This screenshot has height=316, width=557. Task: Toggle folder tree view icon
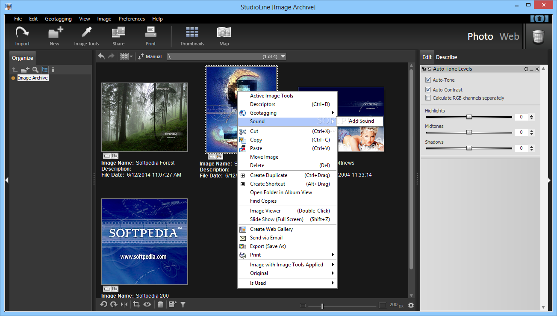(45, 70)
